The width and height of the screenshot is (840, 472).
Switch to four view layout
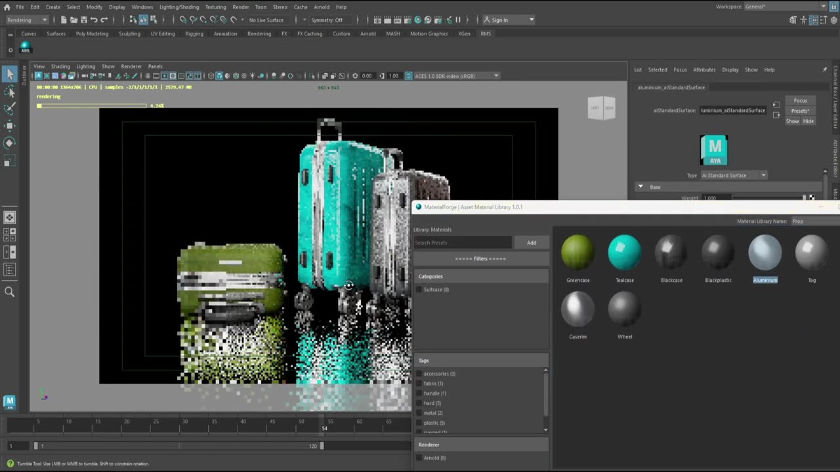click(9, 235)
